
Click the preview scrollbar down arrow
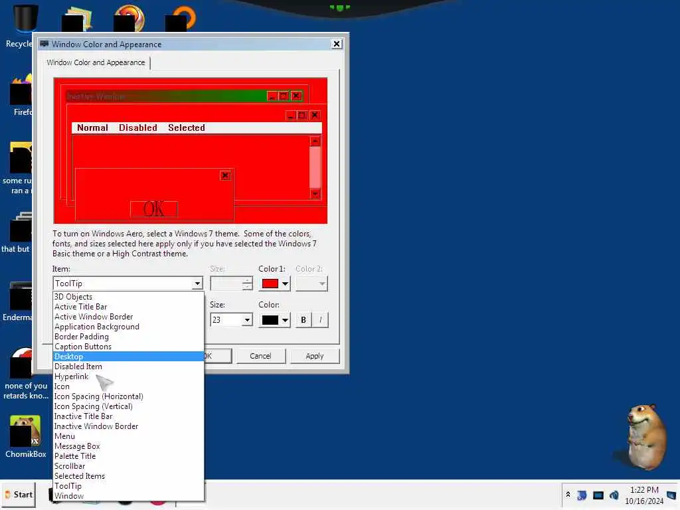click(x=315, y=193)
